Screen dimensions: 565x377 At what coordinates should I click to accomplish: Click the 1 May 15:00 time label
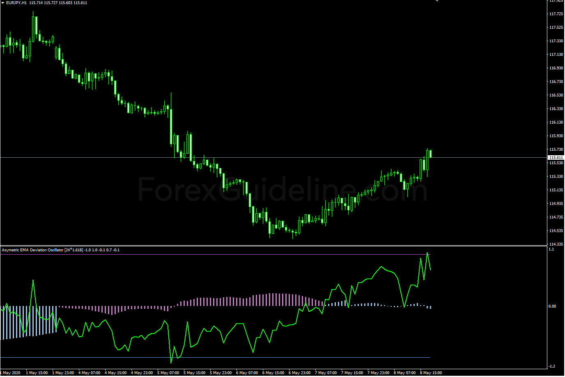coord(37,373)
